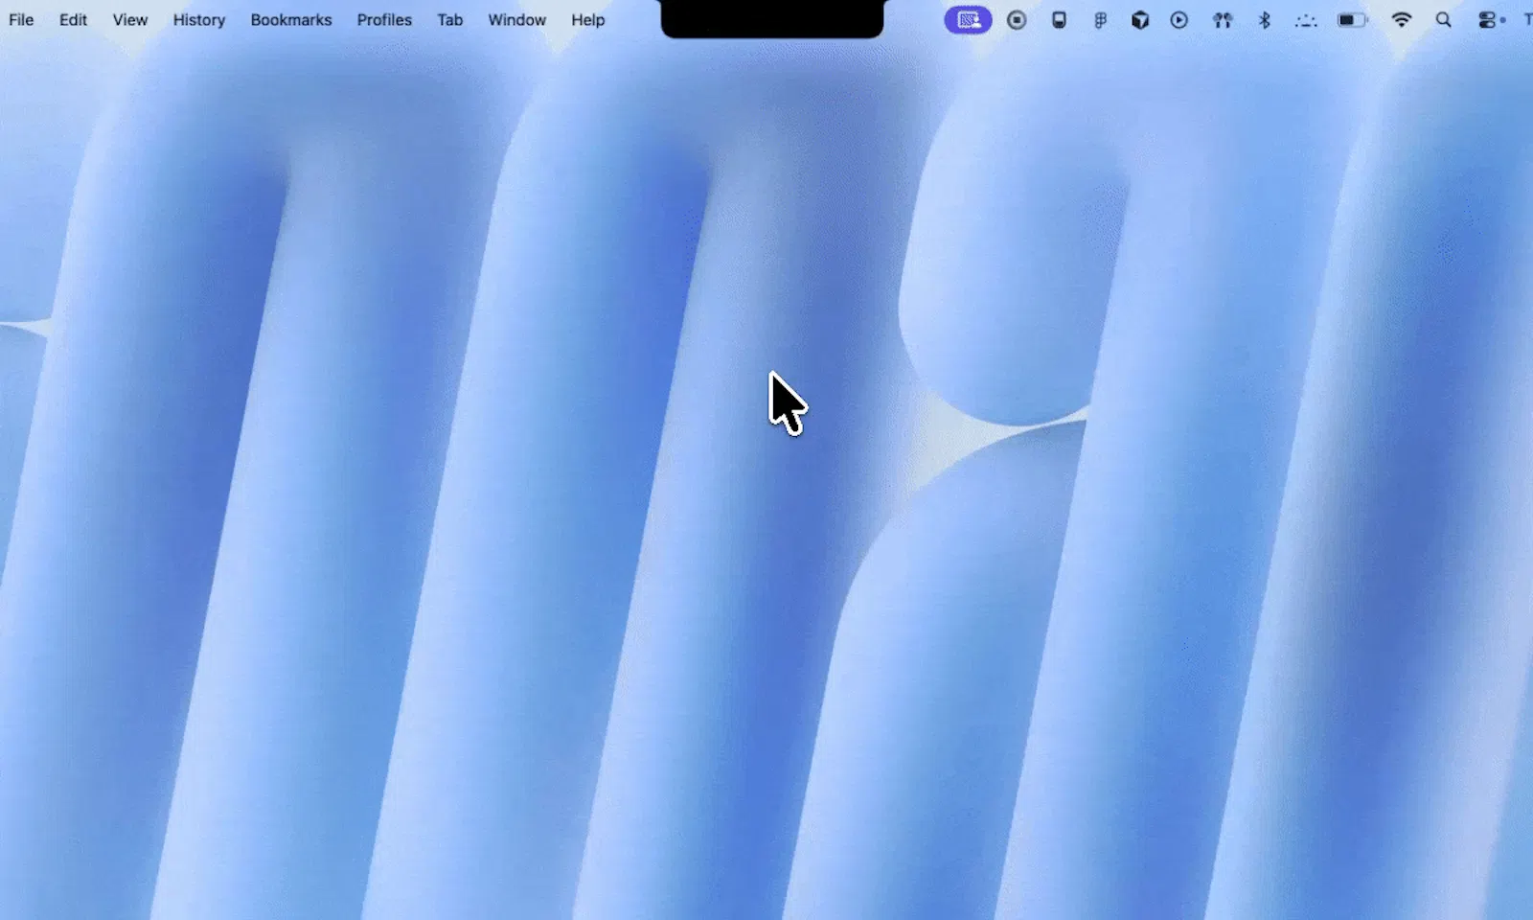1533x920 pixels.
Task: Open the Edit menu
Action: click(73, 19)
